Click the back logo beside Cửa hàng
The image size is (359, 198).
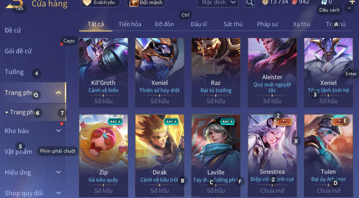coord(14,4)
